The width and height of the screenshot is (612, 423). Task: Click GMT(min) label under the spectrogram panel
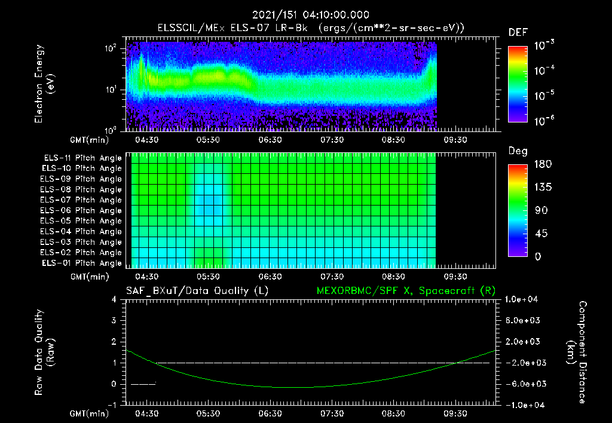point(90,140)
